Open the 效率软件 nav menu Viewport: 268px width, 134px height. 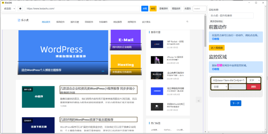89,22
